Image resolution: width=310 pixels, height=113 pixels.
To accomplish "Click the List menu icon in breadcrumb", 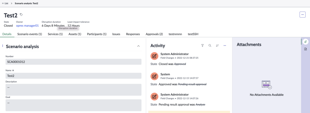I will point(3,3).
